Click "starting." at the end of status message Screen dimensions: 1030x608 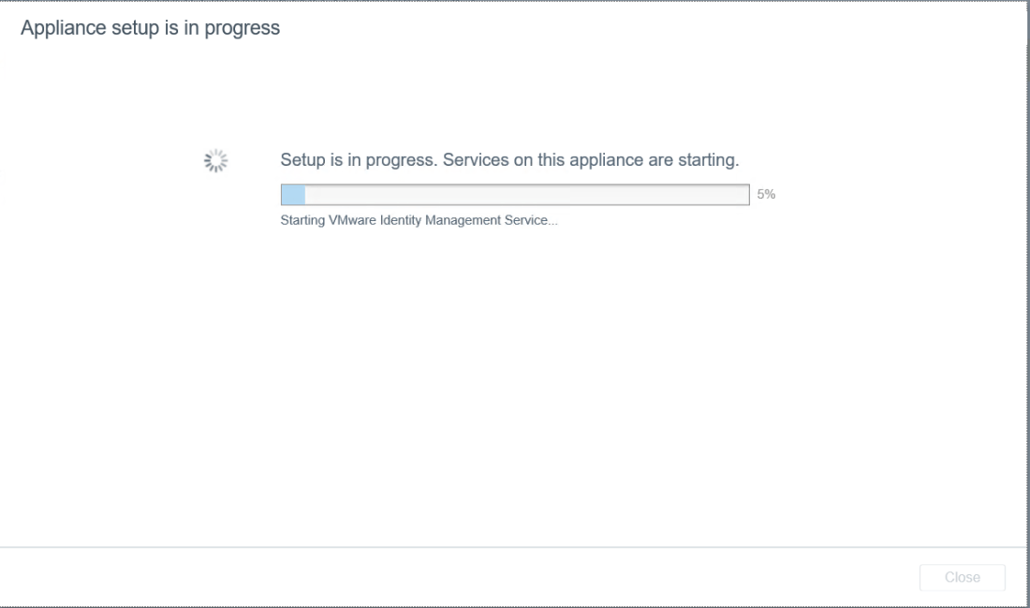pos(709,160)
